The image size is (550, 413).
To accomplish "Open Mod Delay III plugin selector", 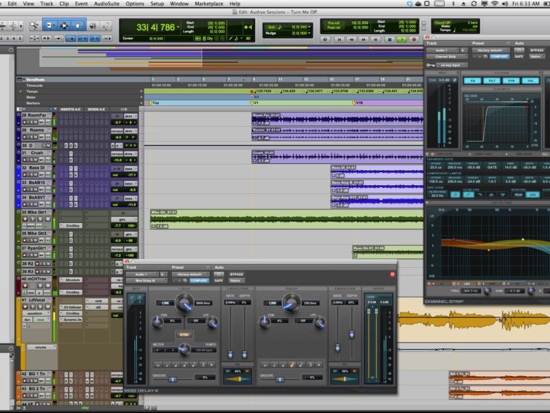I will pyautogui.click(x=146, y=280).
